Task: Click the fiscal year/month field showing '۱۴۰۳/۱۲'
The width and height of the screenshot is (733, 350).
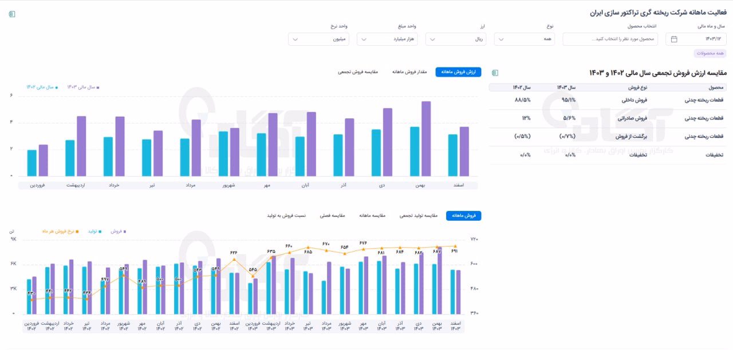Action: pyautogui.click(x=696, y=39)
